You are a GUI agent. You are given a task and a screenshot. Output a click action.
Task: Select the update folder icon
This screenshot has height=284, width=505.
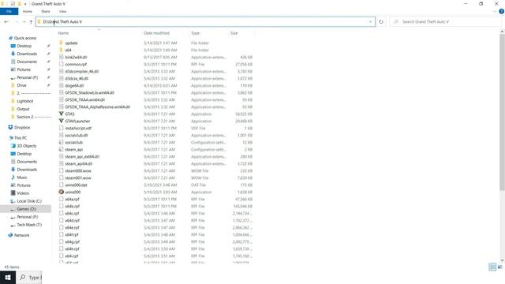pos(62,43)
